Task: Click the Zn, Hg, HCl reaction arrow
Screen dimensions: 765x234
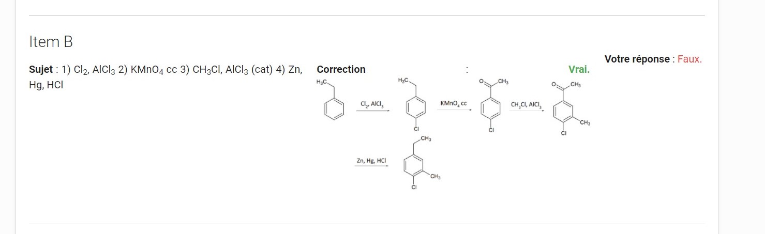Action: [371, 162]
